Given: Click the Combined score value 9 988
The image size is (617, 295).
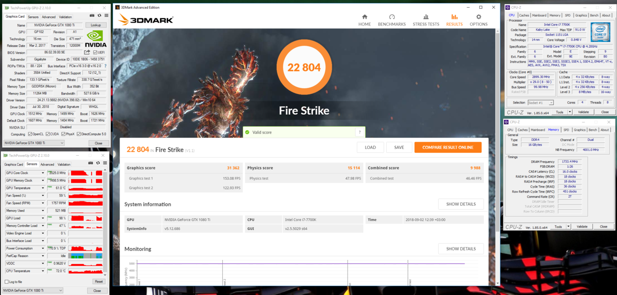Looking at the screenshot, I should pyautogui.click(x=475, y=168).
